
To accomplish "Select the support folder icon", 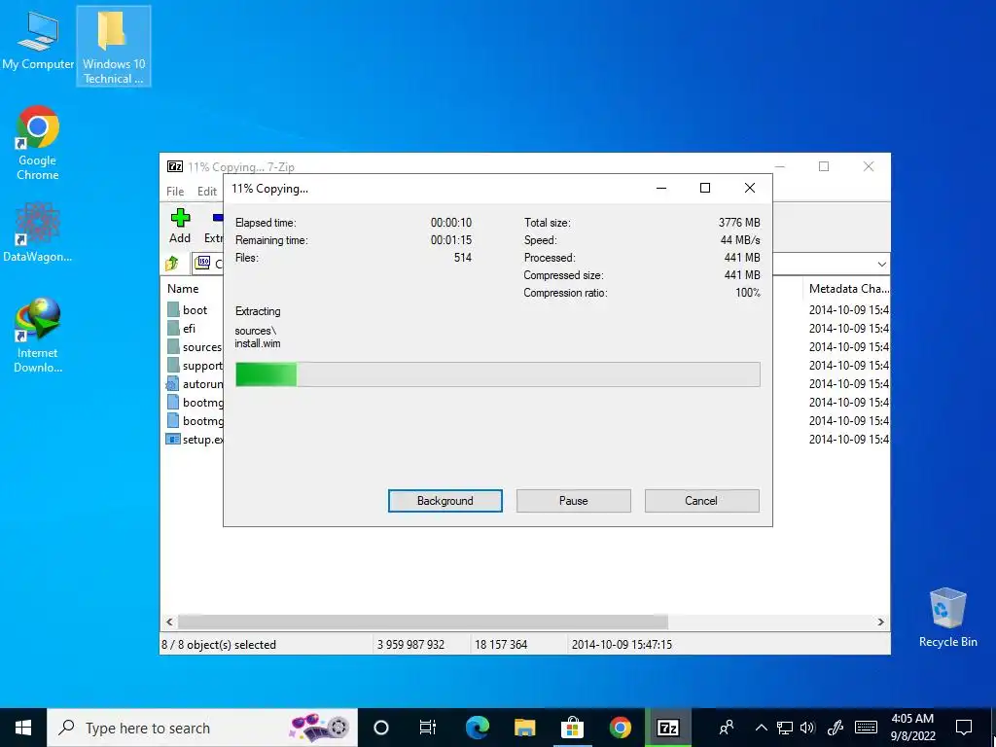I will pyautogui.click(x=173, y=366).
